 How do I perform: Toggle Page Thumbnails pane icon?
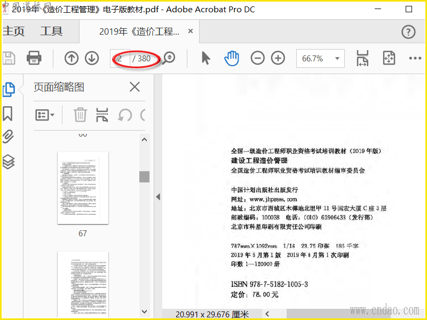point(9,89)
